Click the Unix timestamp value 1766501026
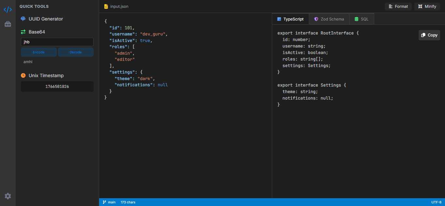The width and height of the screenshot is (445, 206). pos(57,87)
